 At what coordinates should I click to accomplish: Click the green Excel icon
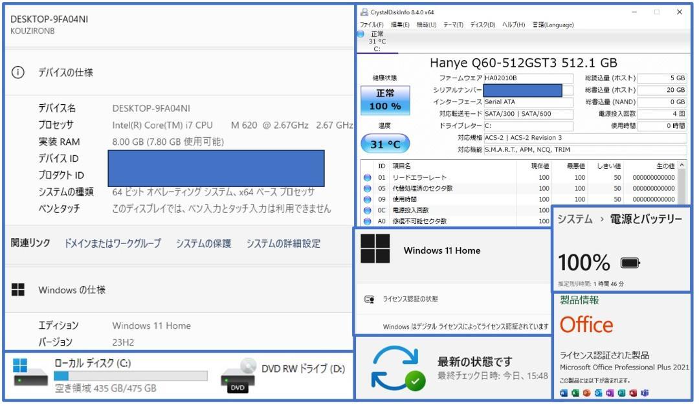point(575,393)
